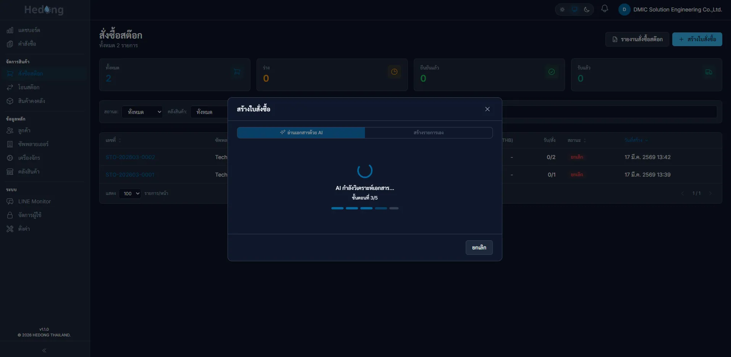The image size is (731, 357).
Task: Click company name DMIC Solution Engineering Co.,Ltd.
Action: pos(678,10)
